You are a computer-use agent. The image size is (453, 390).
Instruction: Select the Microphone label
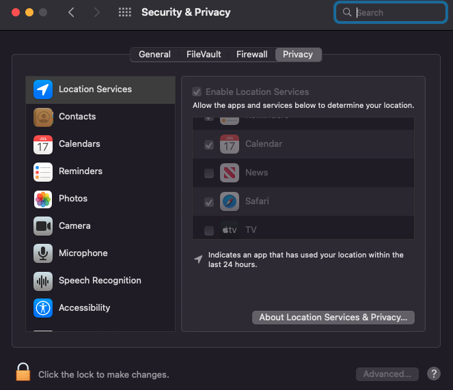83,253
